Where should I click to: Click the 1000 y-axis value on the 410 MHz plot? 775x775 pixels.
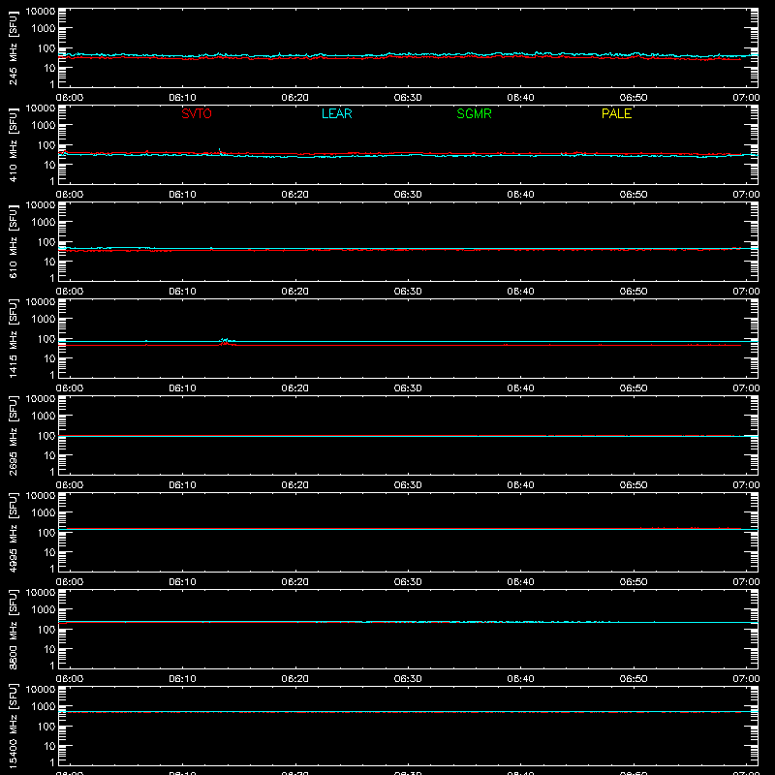44,126
